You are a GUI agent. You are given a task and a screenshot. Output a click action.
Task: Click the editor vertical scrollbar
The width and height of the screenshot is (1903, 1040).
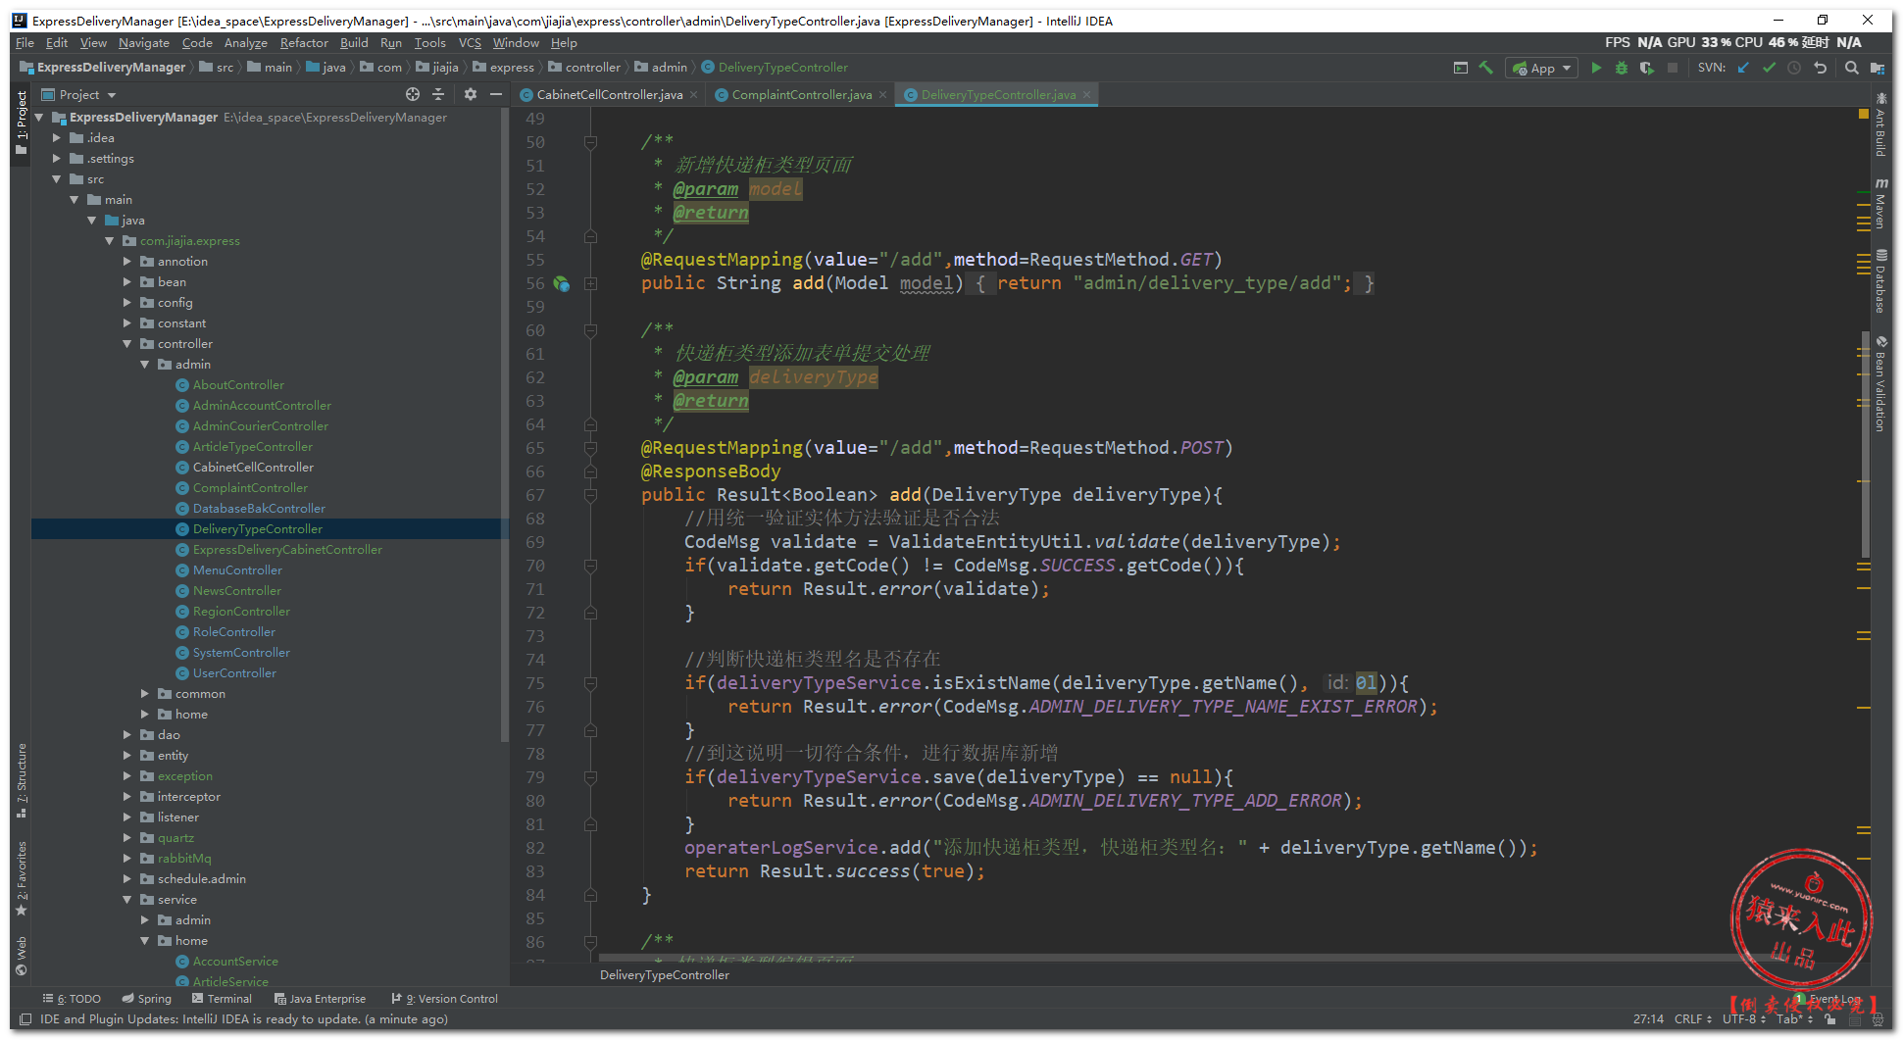click(1865, 446)
